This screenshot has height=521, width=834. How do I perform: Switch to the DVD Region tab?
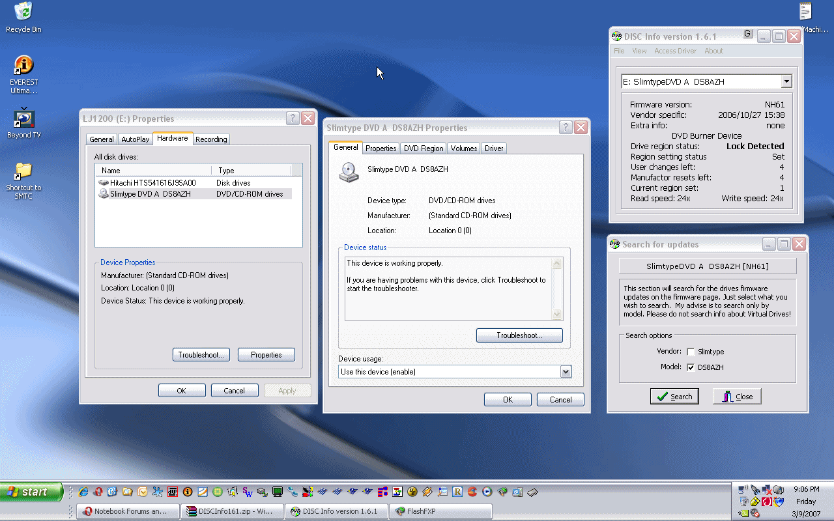point(424,148)
